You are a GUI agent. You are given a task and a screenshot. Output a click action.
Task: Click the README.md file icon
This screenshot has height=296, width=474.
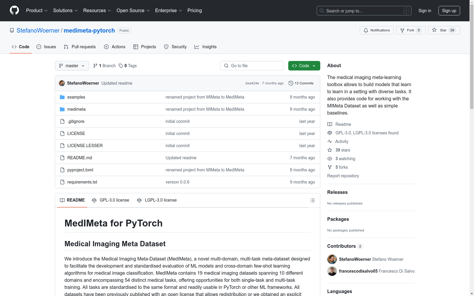[62, 158]
